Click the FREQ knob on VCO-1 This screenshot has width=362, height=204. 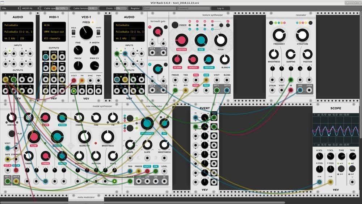pyautogui.click(x=86, y=33)
